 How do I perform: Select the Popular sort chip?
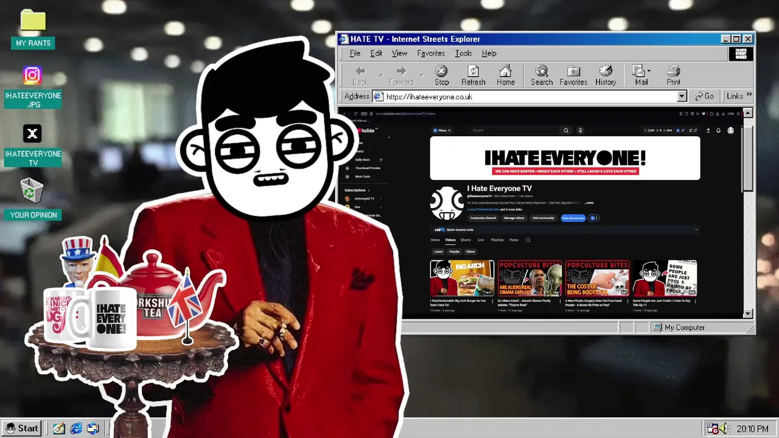click(455, 251)
